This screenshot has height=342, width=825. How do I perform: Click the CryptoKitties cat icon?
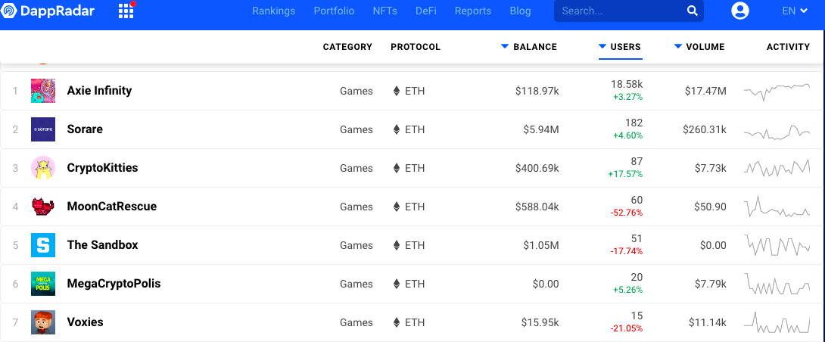[43, 168]
